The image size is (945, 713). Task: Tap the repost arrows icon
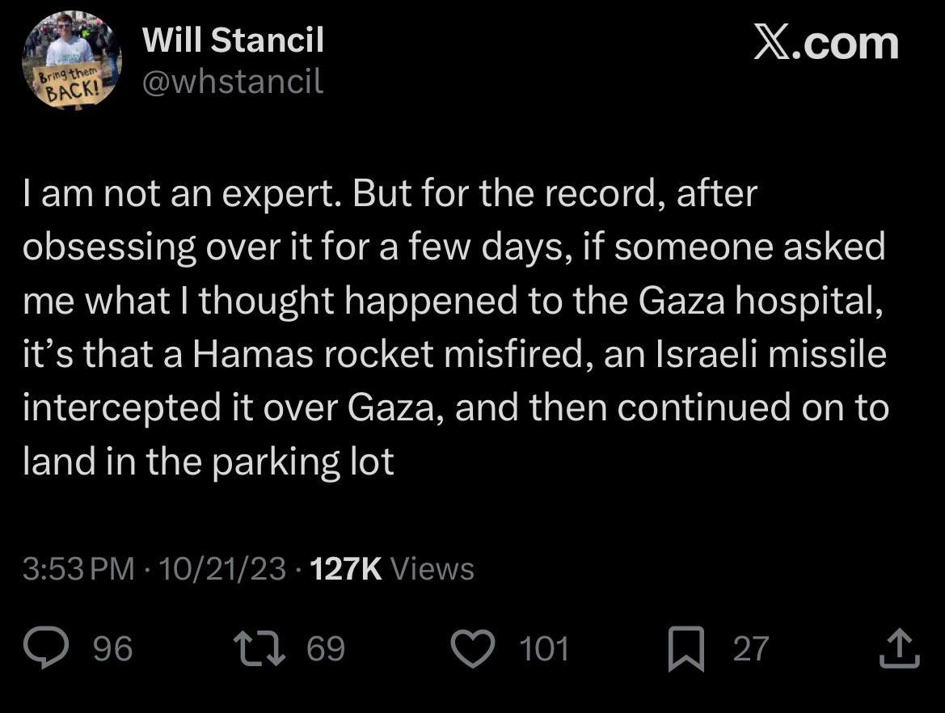pyautogui.click(x=259, y=648)
